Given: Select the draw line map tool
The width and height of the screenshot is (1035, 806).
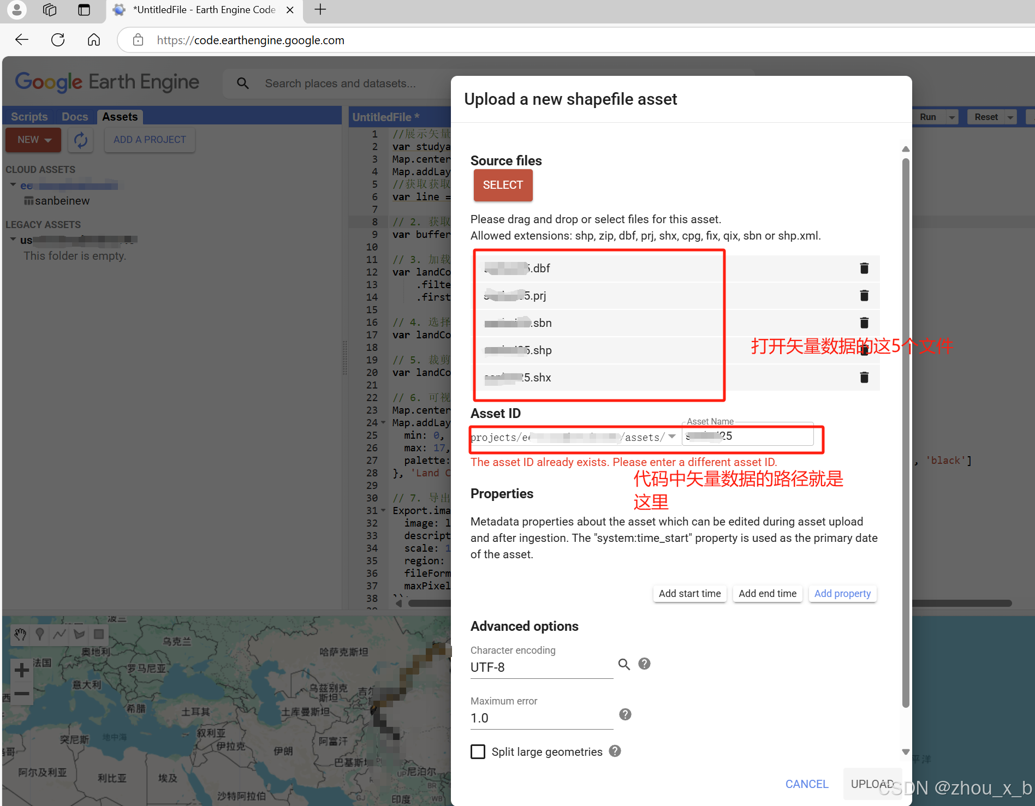Looking at the screenshot, I should (x=60, y=634).
